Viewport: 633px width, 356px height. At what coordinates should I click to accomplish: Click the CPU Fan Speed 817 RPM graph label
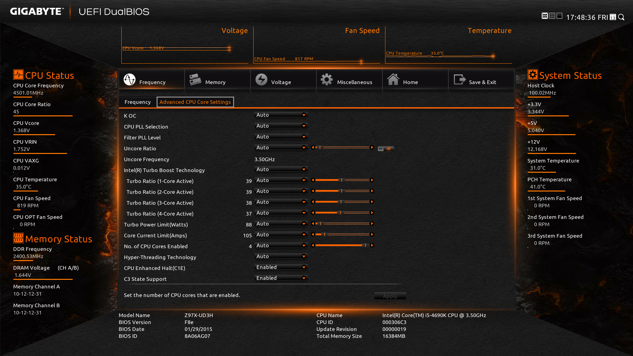pyautogui.click(x=284, y=59)
